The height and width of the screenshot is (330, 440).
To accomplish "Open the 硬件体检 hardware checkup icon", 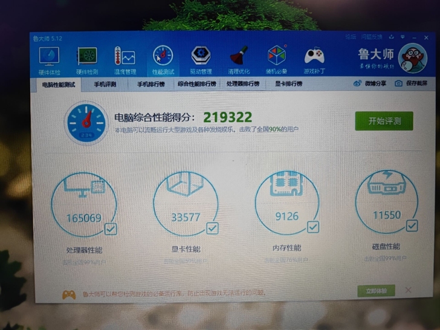I will pyautogui.click(x=50, y=60).
